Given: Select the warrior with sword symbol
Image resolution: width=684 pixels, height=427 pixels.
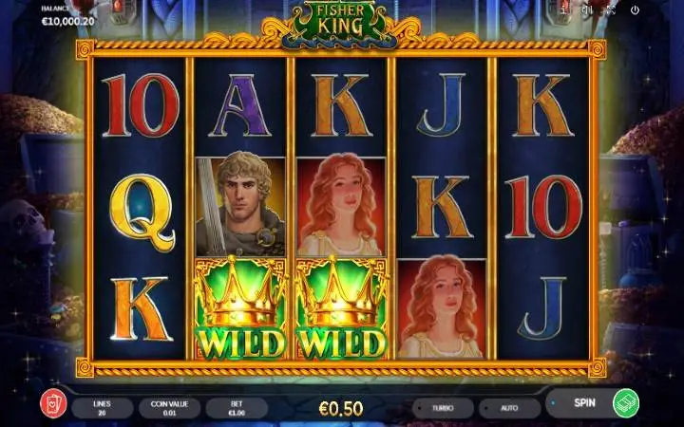Looking at the screenshot, I should click(x=240, y=207).
